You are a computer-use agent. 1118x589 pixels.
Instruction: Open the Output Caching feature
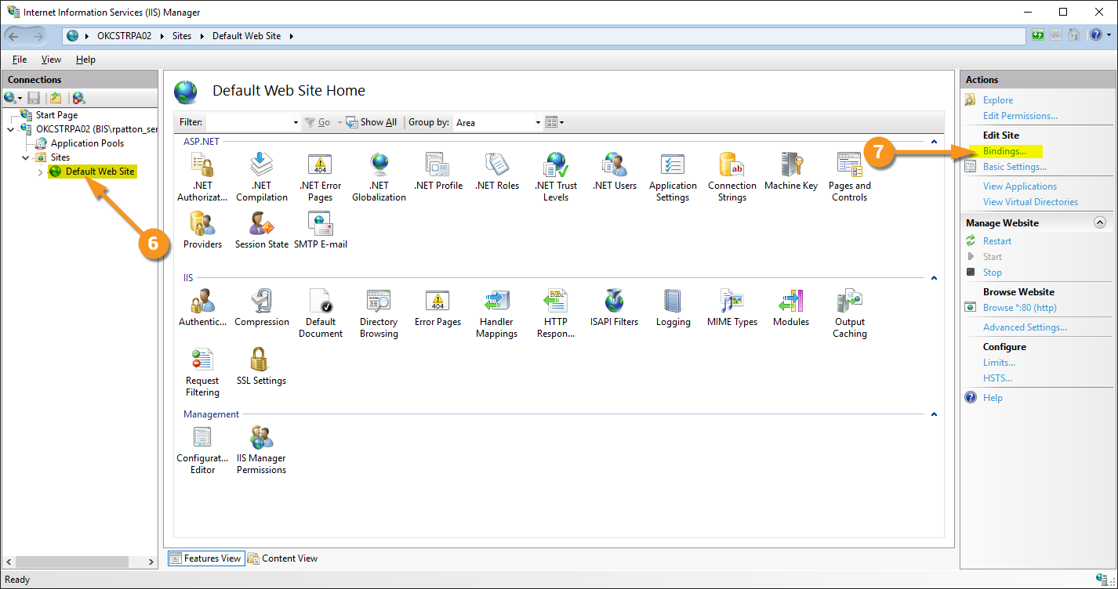[850, 313]
